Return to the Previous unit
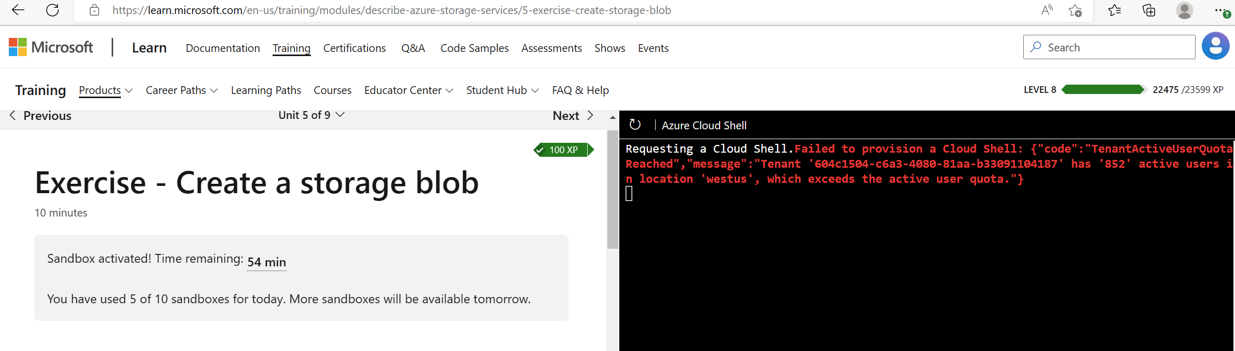Viewport: 1235px width, 351px height. click(40, 116)
